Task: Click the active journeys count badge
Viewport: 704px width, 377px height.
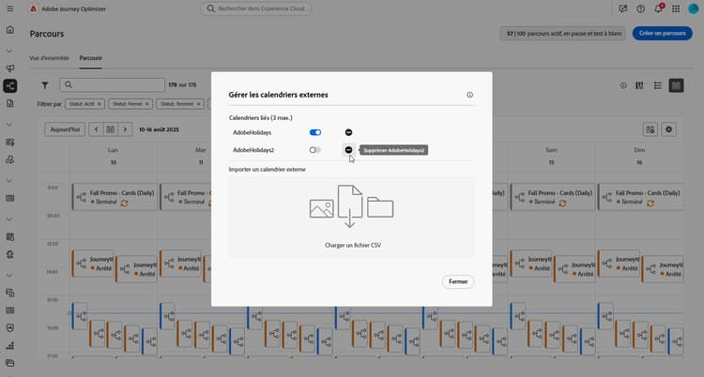Action: [562, 33]
